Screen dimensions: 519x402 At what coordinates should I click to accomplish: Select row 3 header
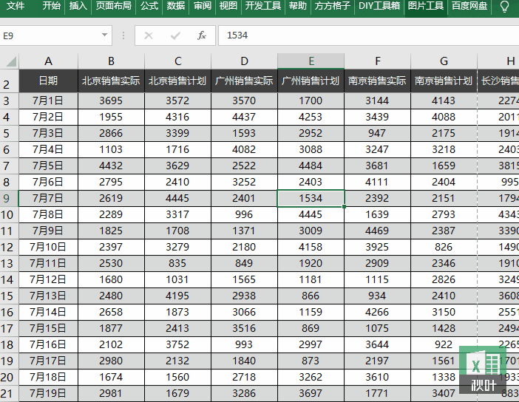(10, 100)
